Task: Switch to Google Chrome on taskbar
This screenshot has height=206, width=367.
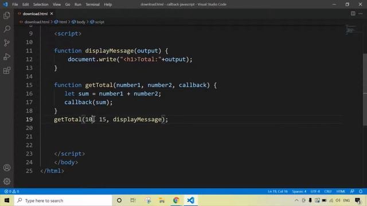Action: click(176, 200)
